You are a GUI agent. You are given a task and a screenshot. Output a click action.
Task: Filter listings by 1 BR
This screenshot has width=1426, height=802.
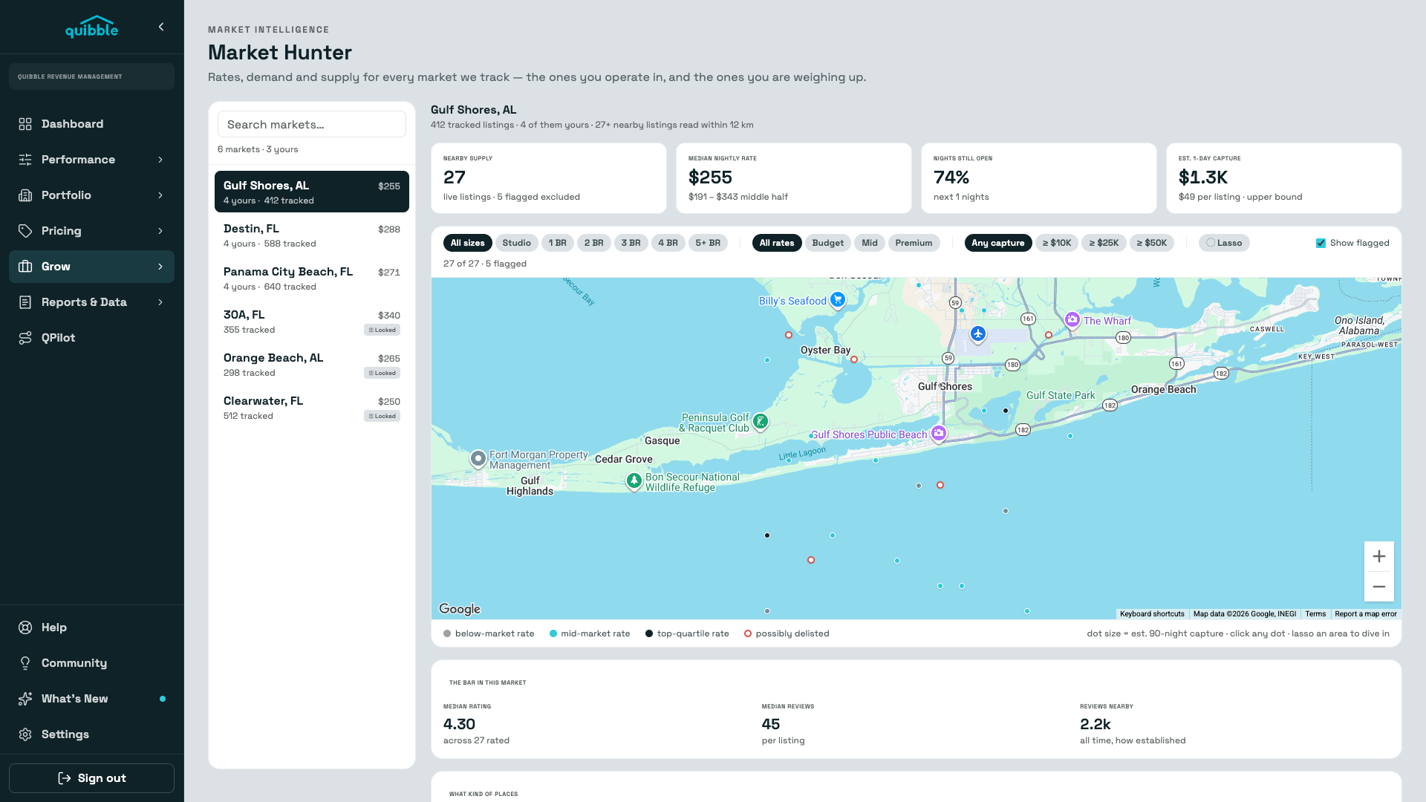[557, 243]
